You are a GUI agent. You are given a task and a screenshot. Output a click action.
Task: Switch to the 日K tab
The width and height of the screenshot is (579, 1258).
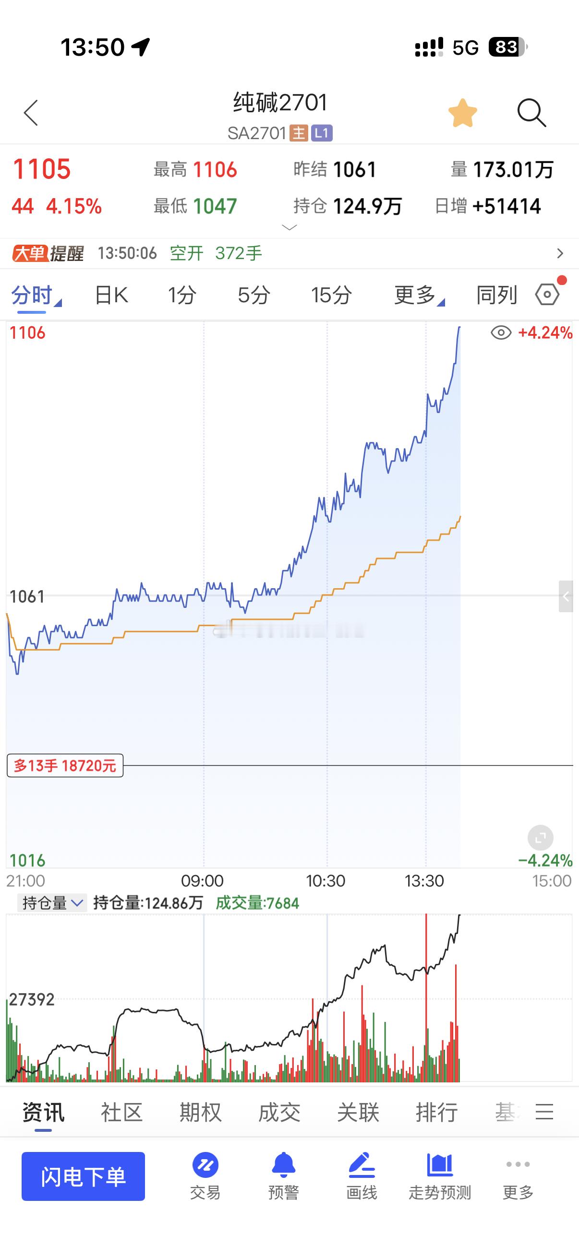[x=111, y=295]
